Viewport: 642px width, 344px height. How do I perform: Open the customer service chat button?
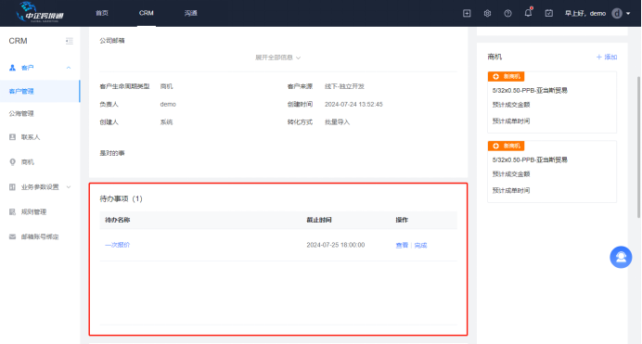[x=621, y=257]
